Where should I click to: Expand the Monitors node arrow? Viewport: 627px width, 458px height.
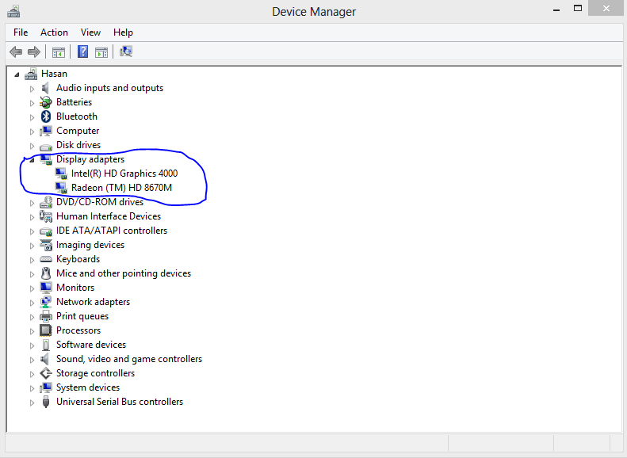pos(32,288)
